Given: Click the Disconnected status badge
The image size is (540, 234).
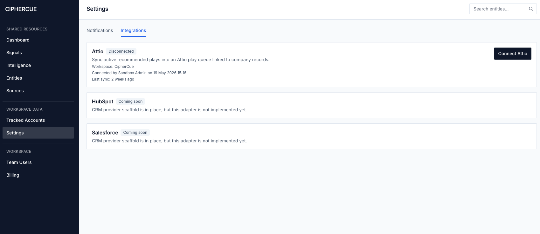Looking at the screenshot, I should pyautogui.click(x=121, y=51).
